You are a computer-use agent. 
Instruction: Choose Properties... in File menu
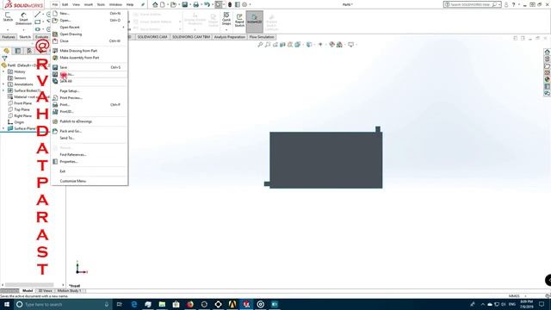pos(90,162)
